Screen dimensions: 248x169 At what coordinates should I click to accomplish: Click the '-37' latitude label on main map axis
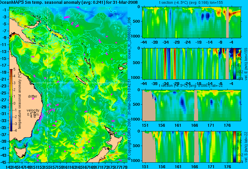(4, 135)
